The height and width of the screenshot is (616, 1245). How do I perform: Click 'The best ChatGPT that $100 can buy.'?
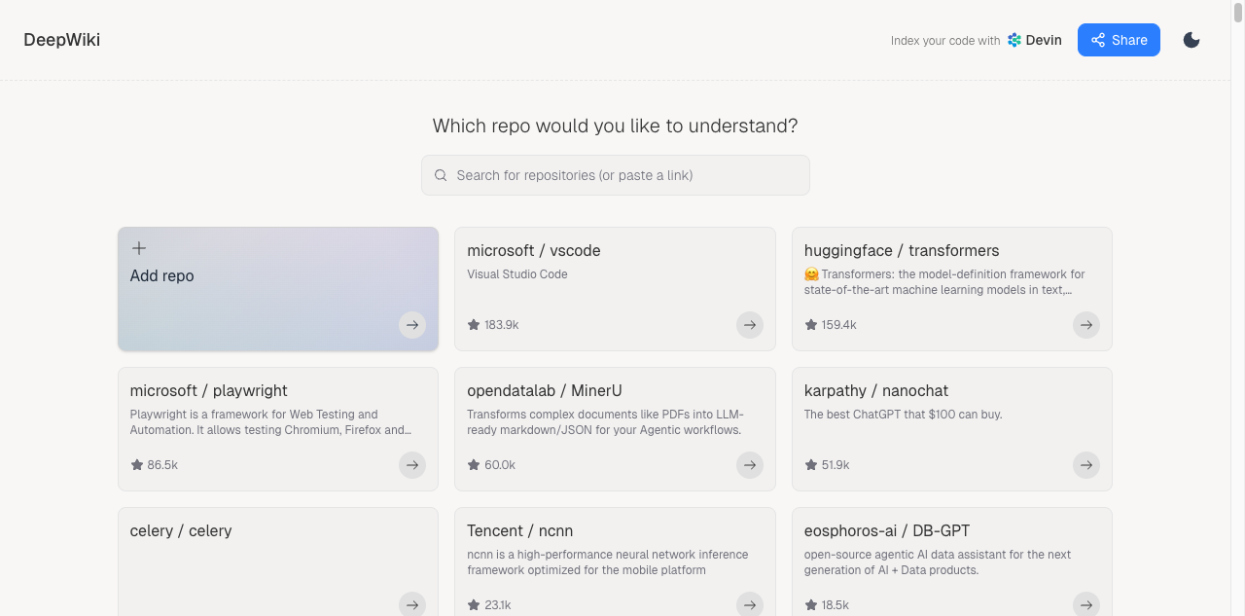pyautogui.click(x=904, y=415)
